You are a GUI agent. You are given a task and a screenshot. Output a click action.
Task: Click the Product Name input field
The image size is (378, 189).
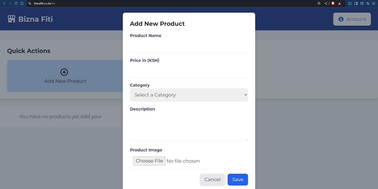(x=189, y=47)
